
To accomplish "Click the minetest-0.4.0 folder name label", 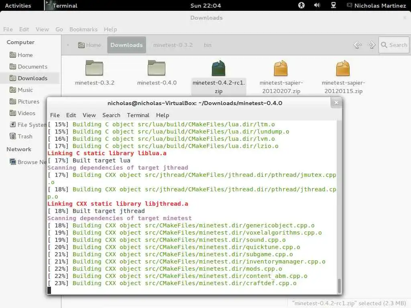I will pyautogui.click(x=157, y=83).
